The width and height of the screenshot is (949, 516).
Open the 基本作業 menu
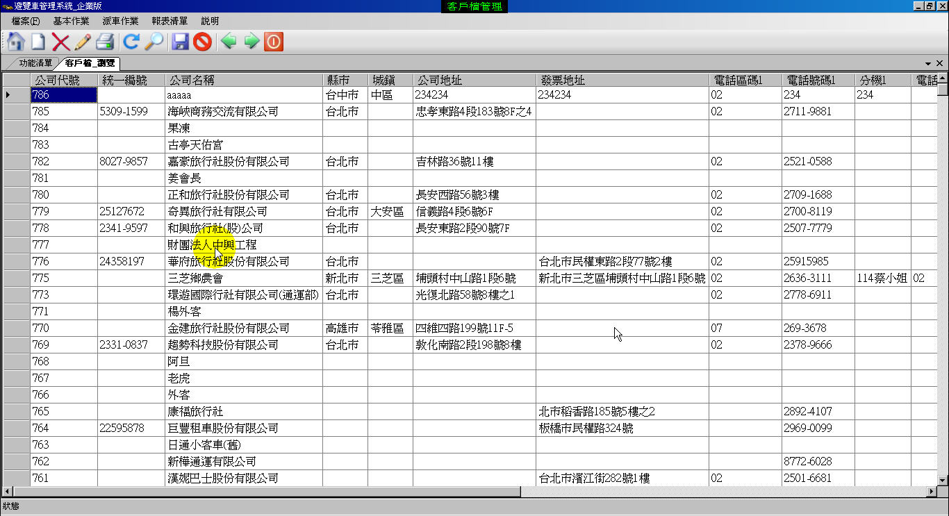[x=71, y=21]
